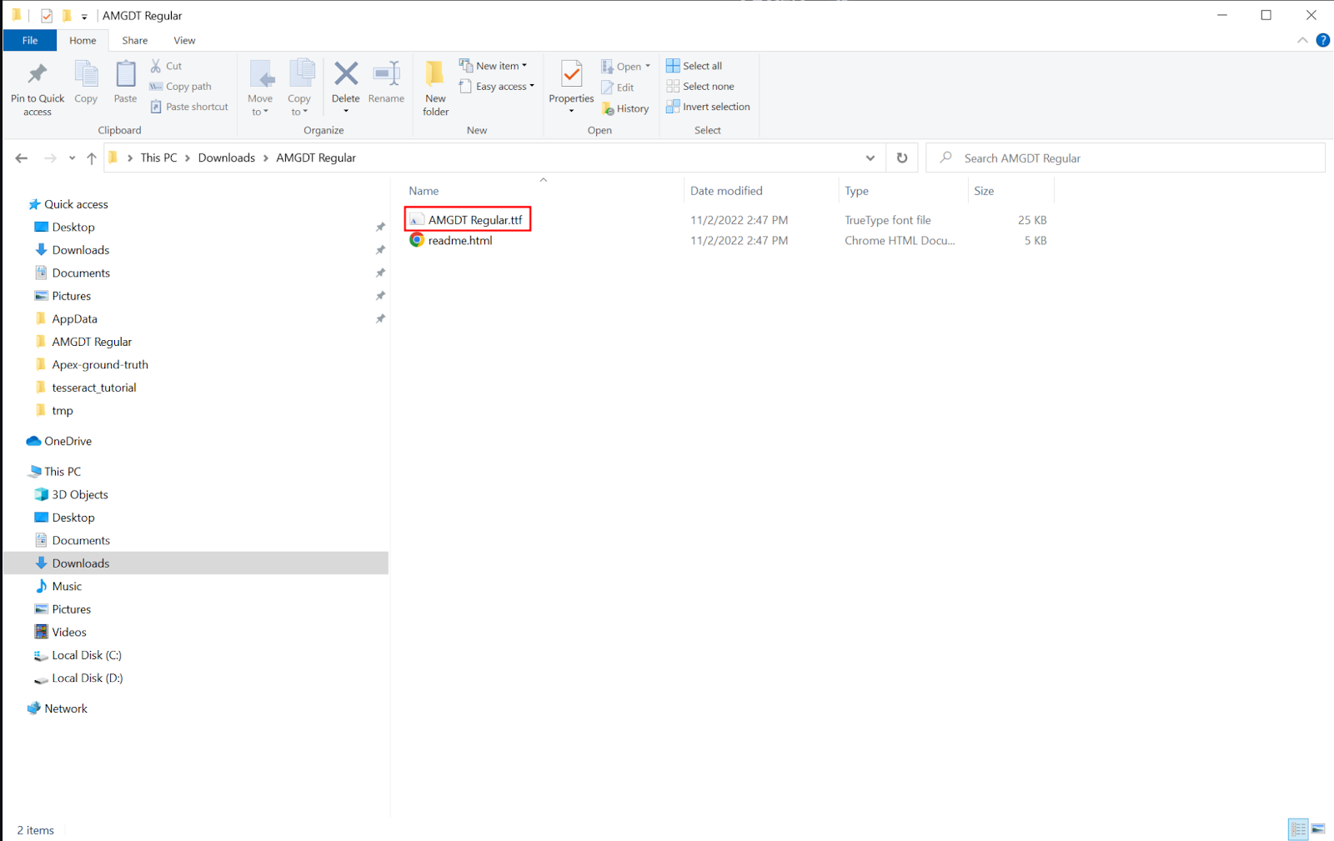Click the Pin to Quick access icon
1334x841 pixels.
(x=37, y=75)
